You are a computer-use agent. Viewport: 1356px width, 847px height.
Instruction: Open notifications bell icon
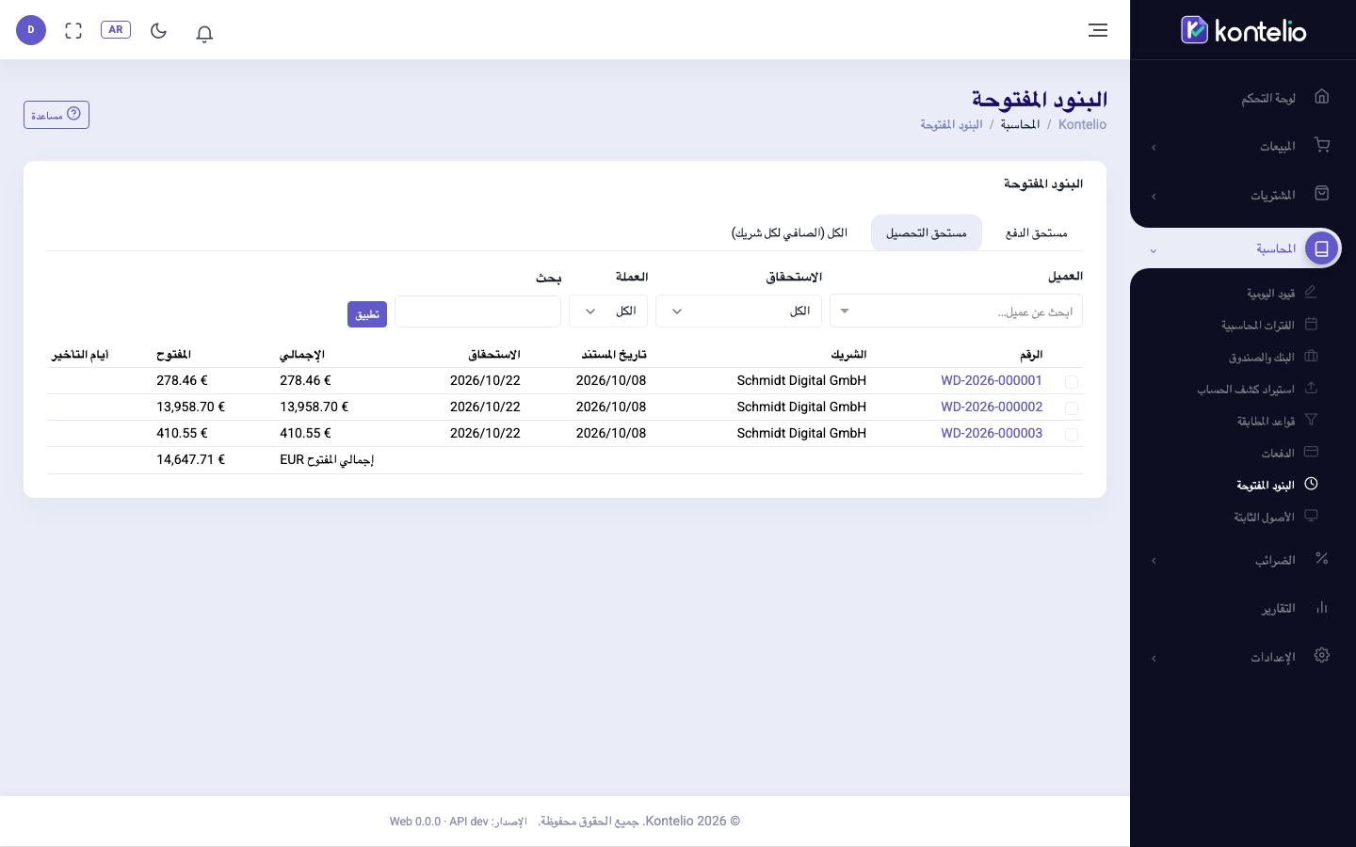click(x=204, y=33)
